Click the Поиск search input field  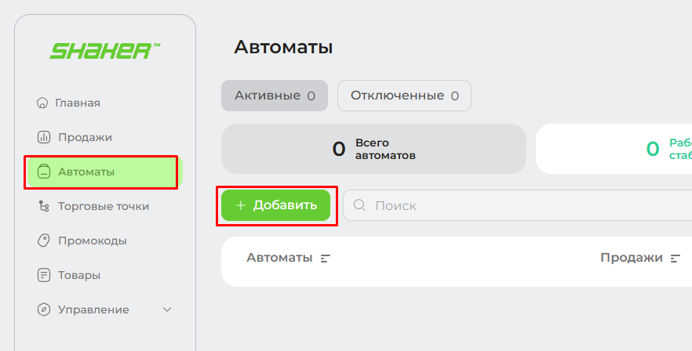(x=517, y=205)
